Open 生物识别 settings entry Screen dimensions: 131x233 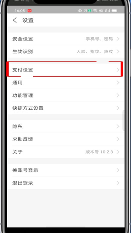[66, 52]
